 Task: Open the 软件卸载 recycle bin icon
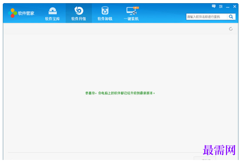click(x=105, y=11)
